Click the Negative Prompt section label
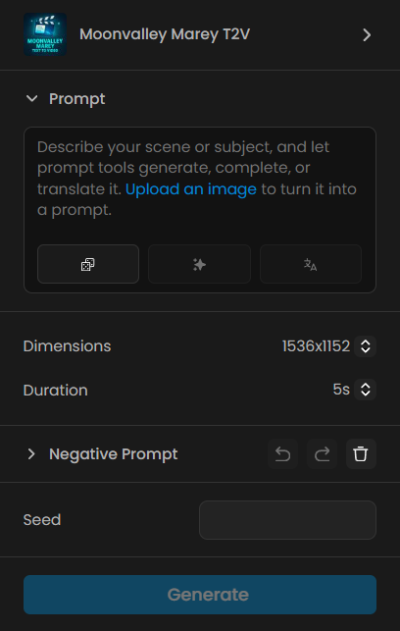Screen dimensions: 400x631 114,454
